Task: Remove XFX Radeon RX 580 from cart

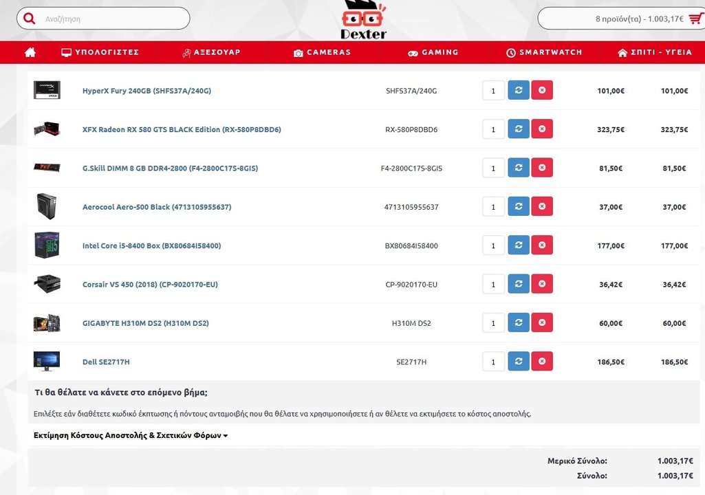Action: point(542,129)
